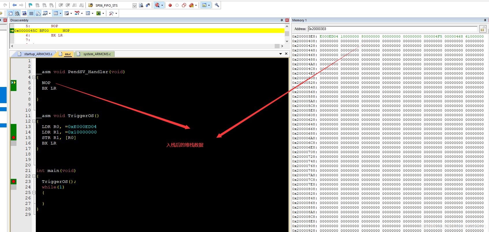Open the Find in Files icon
489x232 pixels.
coord(90,5)
